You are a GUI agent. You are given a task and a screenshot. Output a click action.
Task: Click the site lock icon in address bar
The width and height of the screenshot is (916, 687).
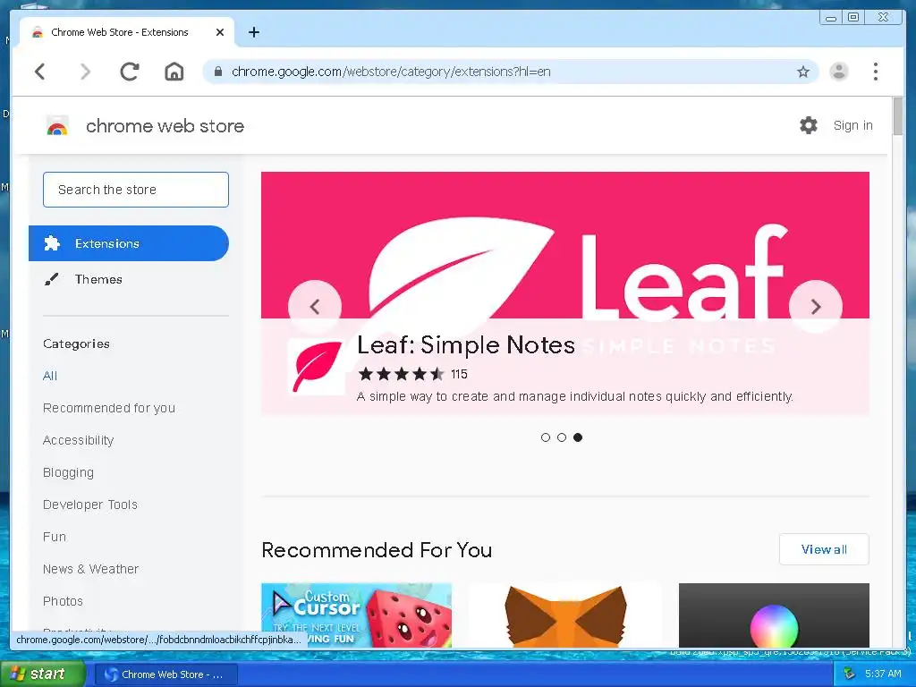[x=218, y=72]
